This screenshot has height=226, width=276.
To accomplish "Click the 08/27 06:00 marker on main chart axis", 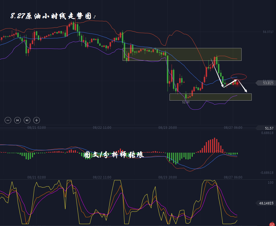I will pos(233,127).
